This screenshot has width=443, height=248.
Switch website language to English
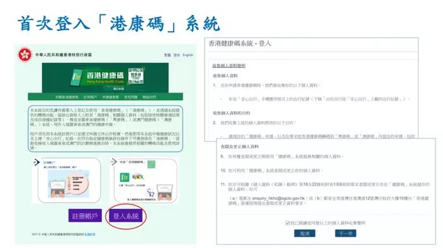click(188, 55)
